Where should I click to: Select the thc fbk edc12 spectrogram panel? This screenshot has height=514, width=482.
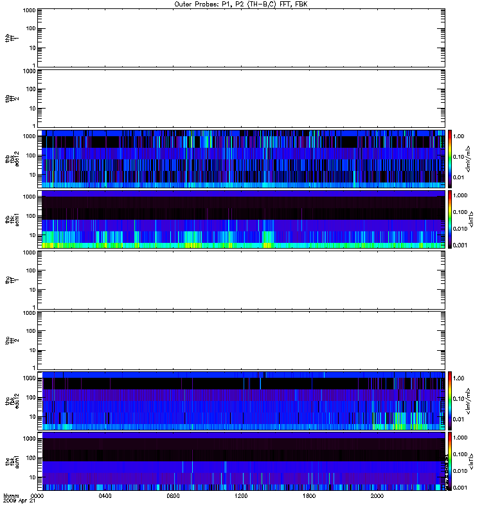click(x=241, y=400)
